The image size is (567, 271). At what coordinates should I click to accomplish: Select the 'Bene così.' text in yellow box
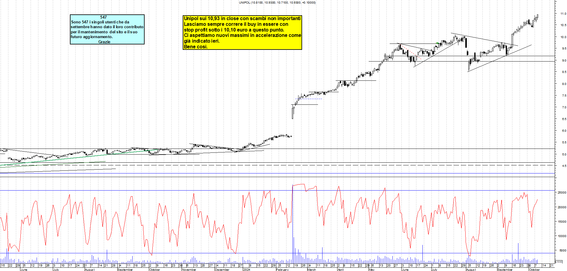(196, 47)
